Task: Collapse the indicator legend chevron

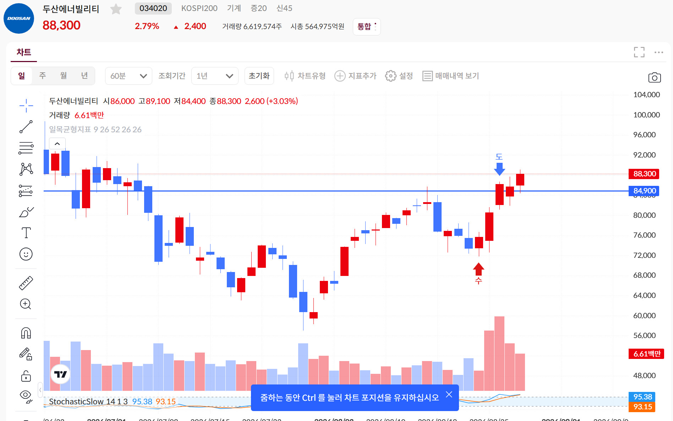Action: (x=57, y=144)
